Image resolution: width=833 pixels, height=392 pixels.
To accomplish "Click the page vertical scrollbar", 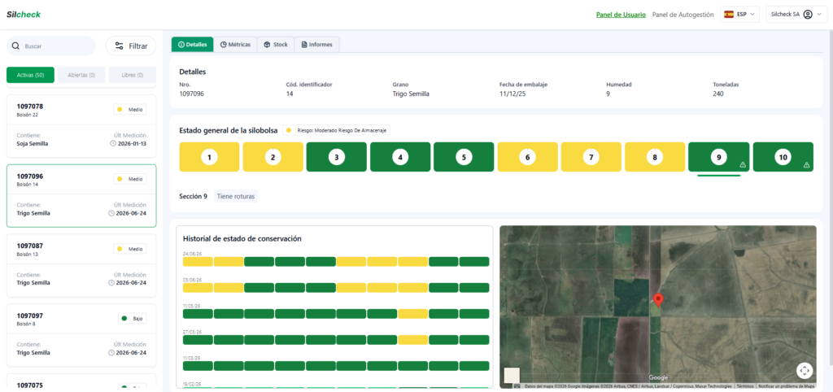I will coord(830,197).
